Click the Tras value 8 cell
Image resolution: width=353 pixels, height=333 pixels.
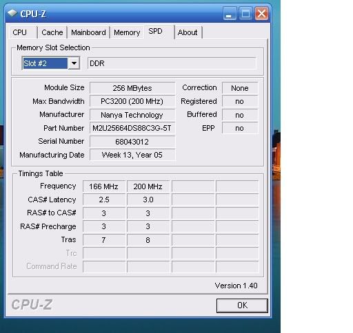click(x=148, y=240)
